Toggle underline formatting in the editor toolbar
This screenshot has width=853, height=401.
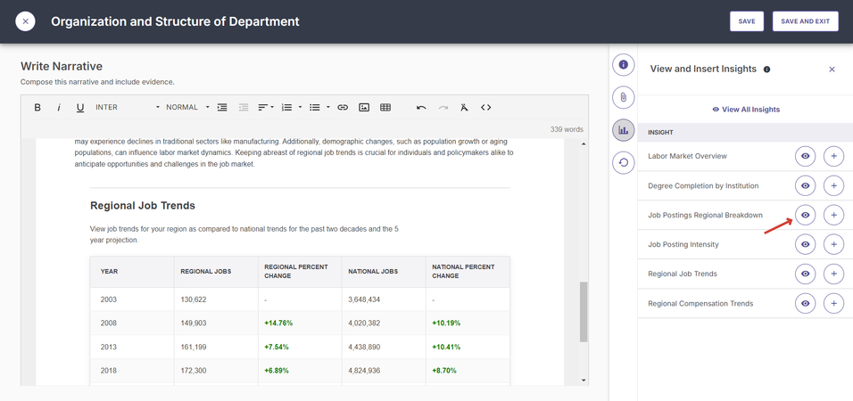point(80,108)
